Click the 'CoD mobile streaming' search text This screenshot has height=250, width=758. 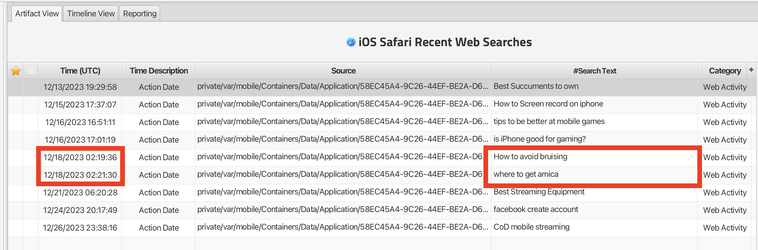(x=532, y=227)
